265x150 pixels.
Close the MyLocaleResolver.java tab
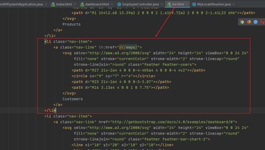234,4
